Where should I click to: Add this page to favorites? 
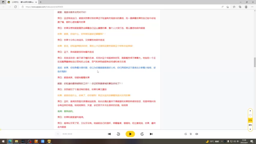(x=228, y=7)
